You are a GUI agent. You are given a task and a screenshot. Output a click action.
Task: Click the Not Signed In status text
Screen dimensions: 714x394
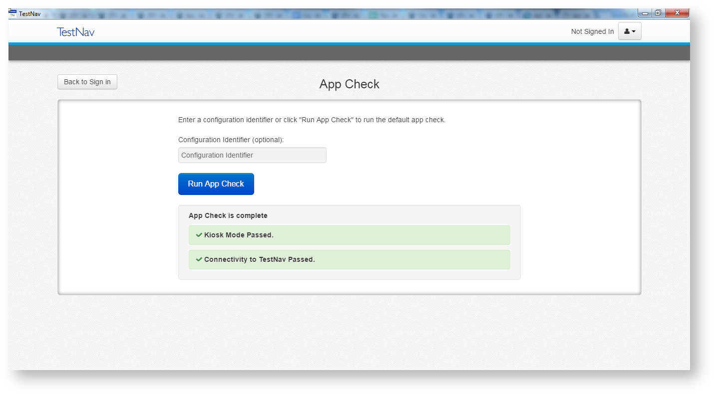(x=592, y=31)
